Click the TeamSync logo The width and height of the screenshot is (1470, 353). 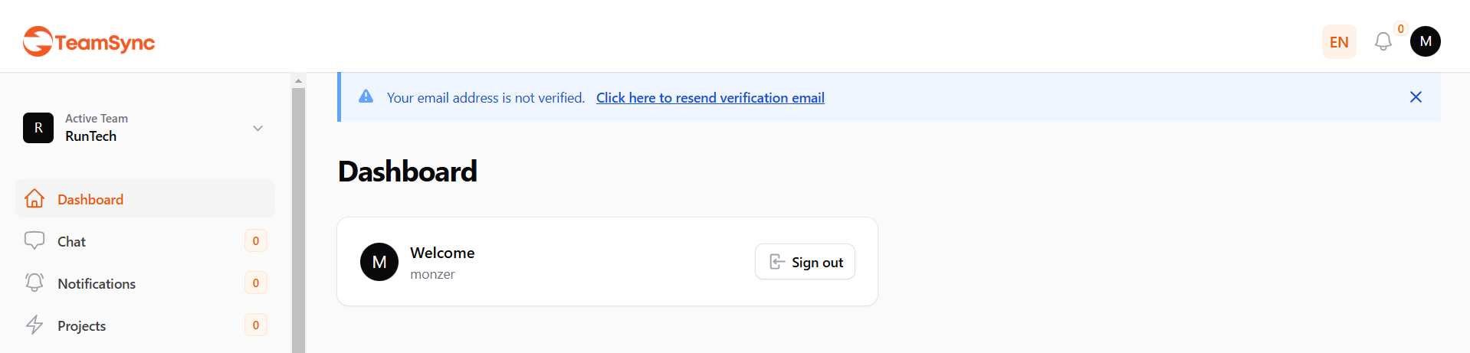click(x=89, y=42)
